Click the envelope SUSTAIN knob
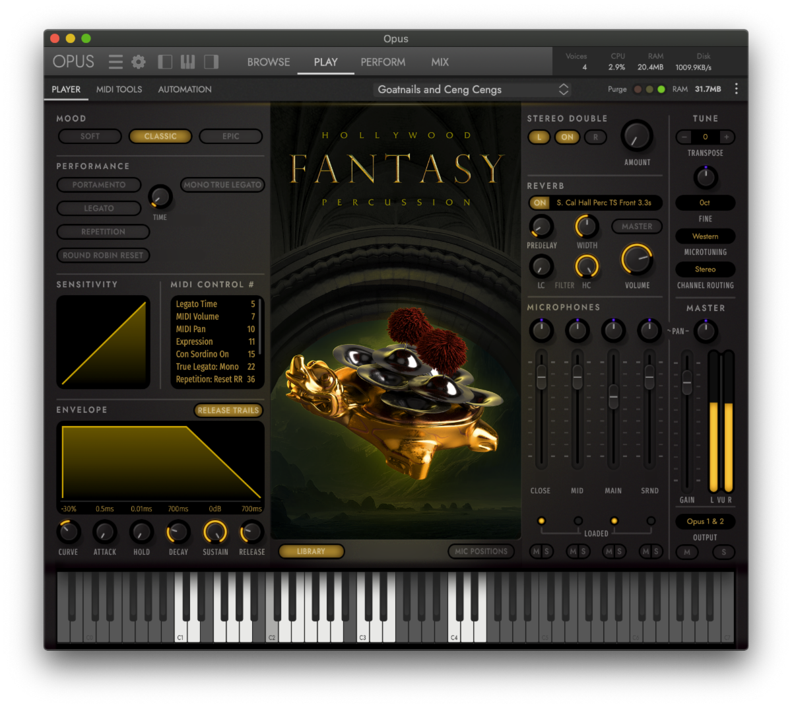Viewport: 792px width, 708px height. click(215, 532)
